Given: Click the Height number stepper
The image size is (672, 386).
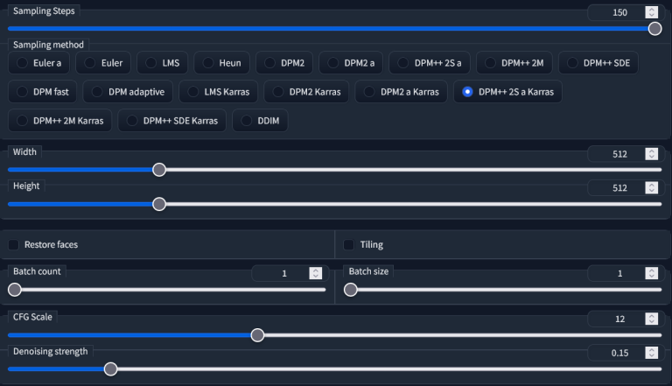Looking at the screenshot, I should [x=651, y=188].
